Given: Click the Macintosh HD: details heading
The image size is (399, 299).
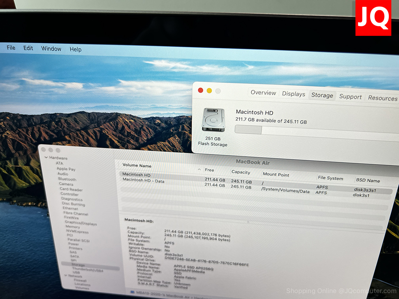Looking at the screenshot, I should pos(139,220).
